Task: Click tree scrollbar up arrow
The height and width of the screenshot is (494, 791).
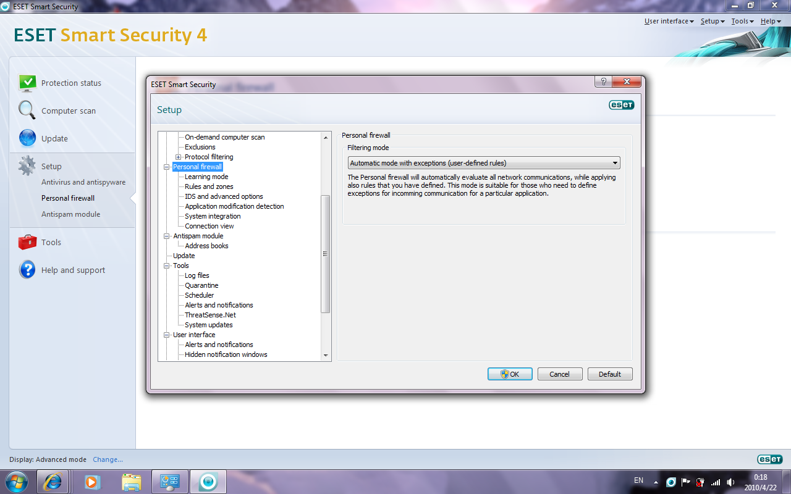Action: (326, 137)
